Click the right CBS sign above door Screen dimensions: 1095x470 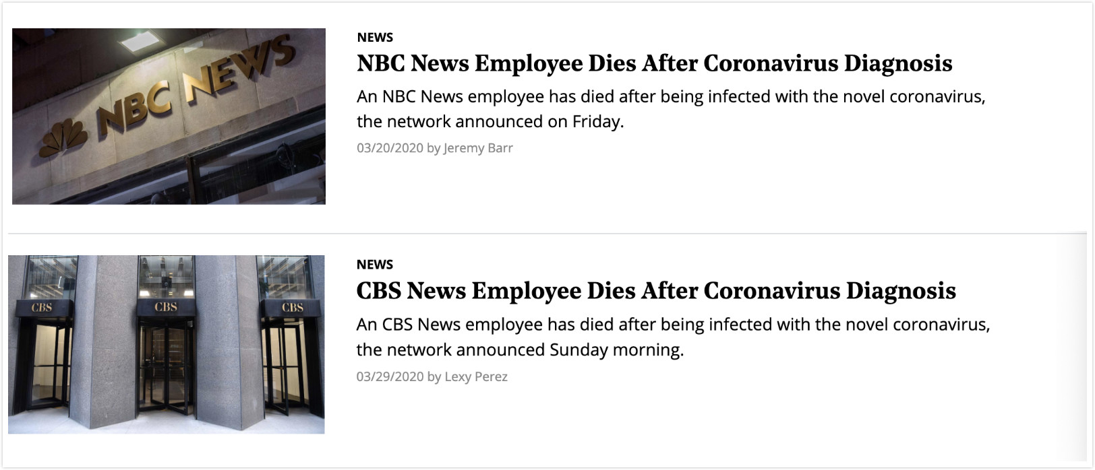(x=292, y=307)
